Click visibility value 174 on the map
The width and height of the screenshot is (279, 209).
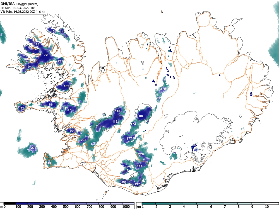point(133,124)
